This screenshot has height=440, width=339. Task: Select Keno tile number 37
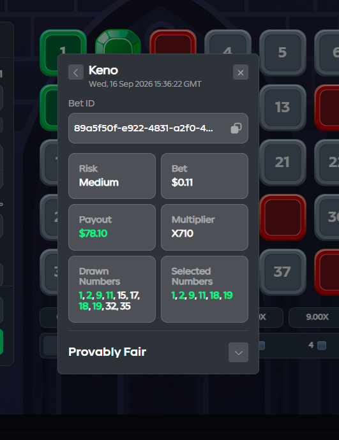(283, 272)
